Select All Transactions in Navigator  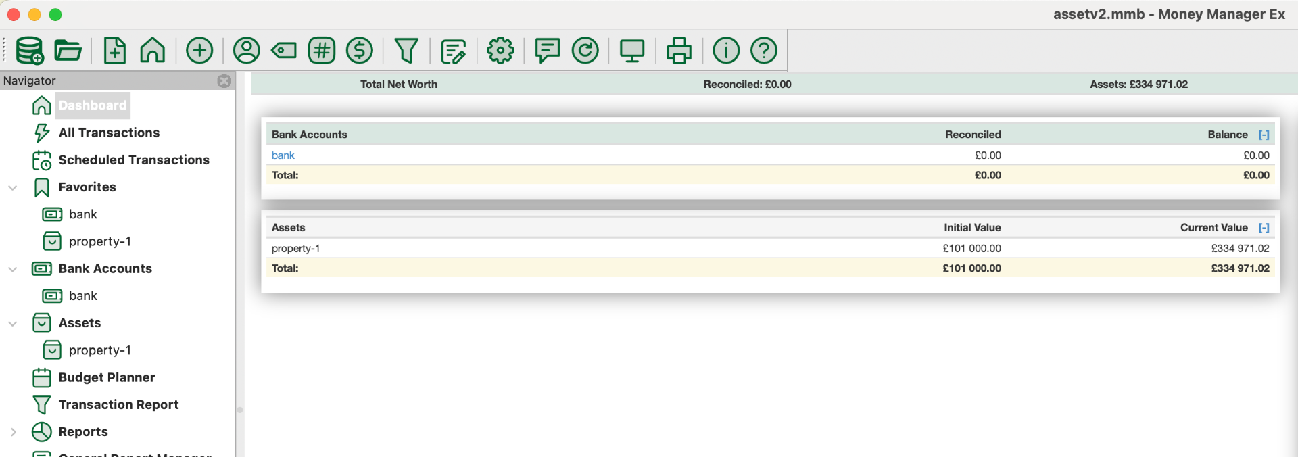click(x=109, y=133)
